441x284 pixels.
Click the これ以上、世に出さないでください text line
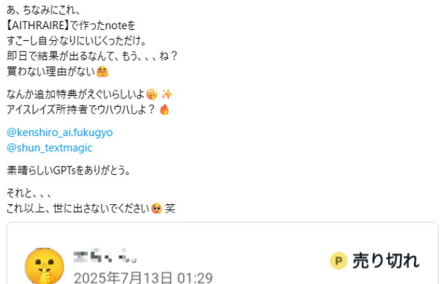click(78, 208)
